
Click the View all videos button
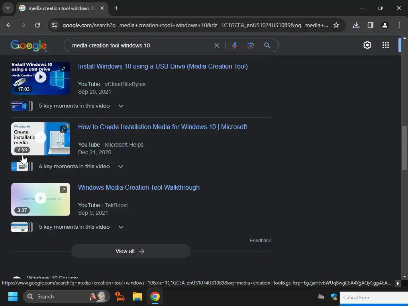pos(131,251)
